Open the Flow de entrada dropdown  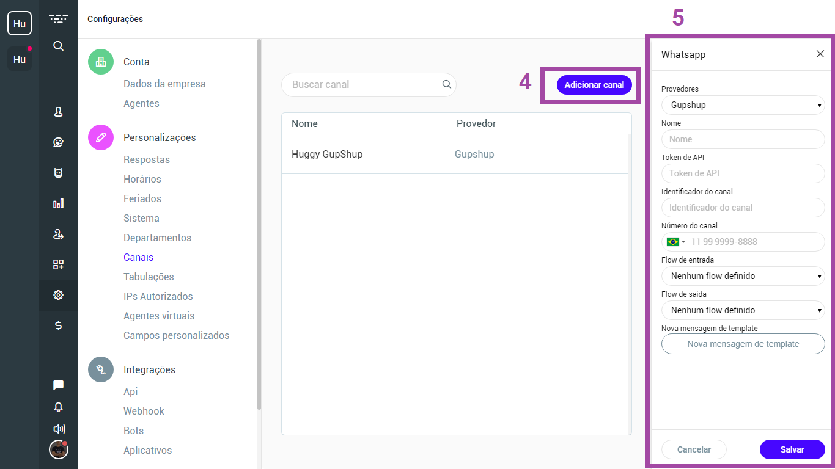pos(743,276)
